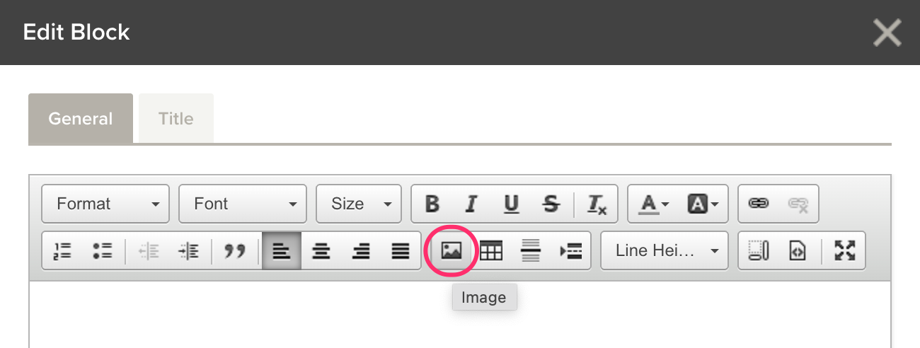Screen dimensions: 920x348
Task: Click inside the editor text area
Action: click(460, 315)
